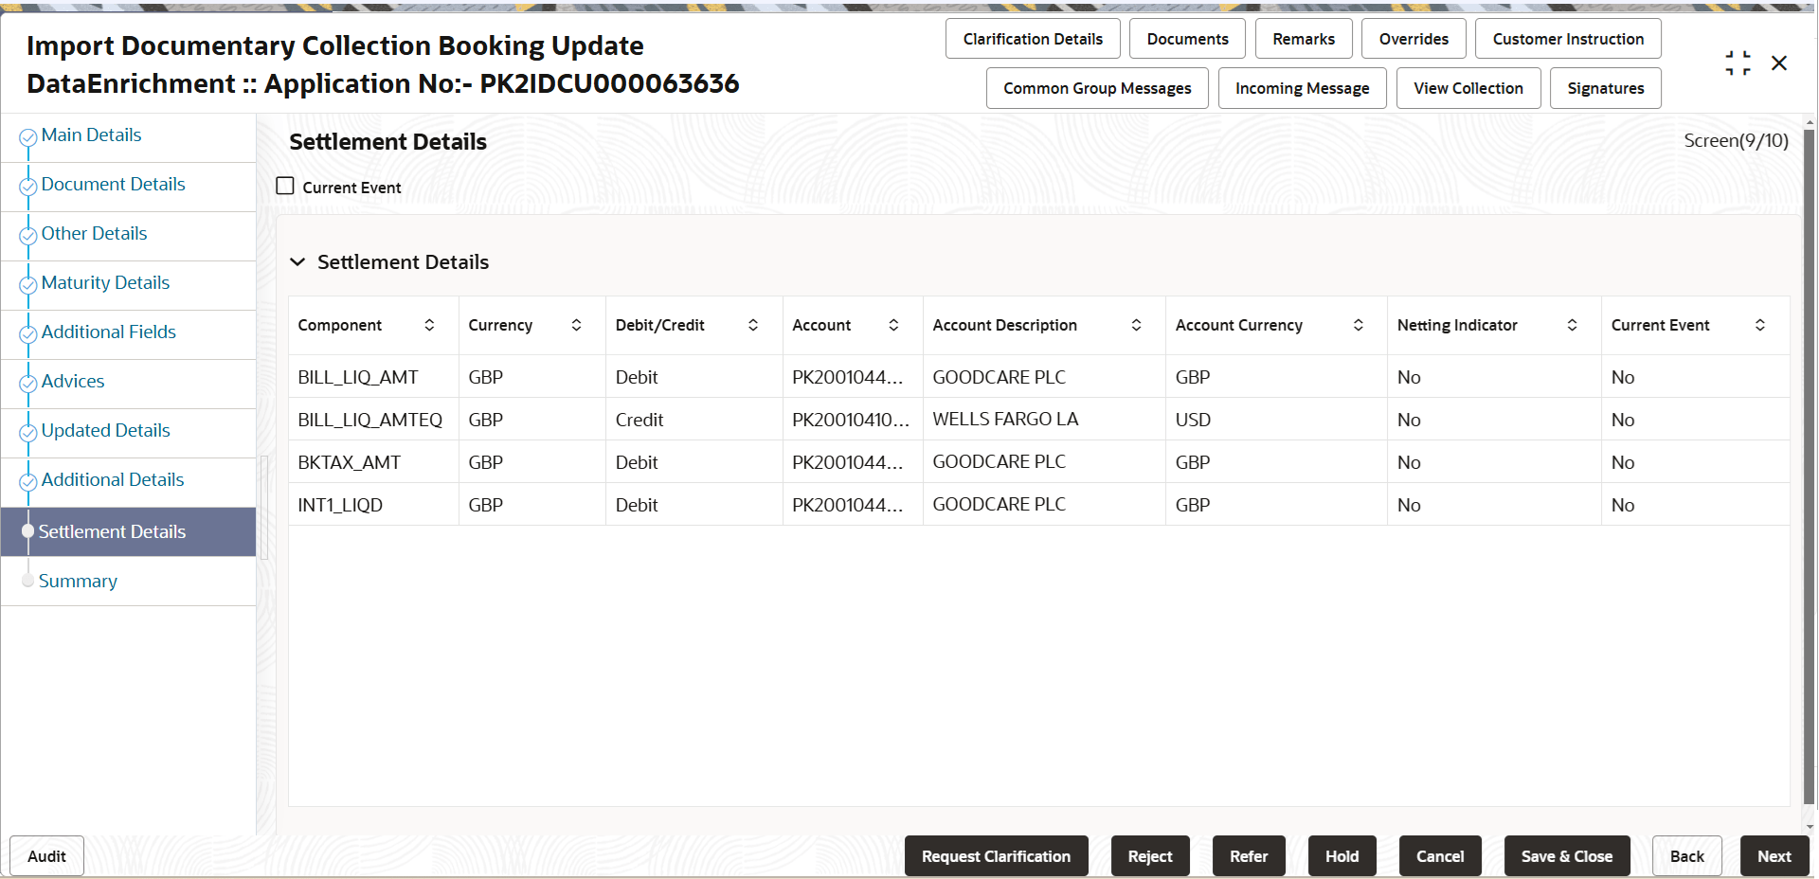The height and width of the screenshot is (879, 1819).
Task: Switch to Additional Details step
Action: (112, 479)
